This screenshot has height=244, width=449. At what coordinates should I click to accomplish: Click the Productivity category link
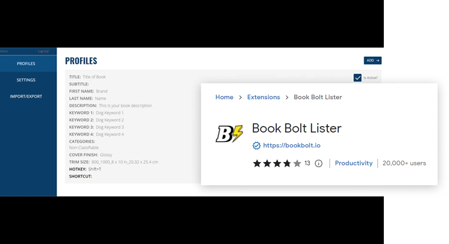pyautogui.click(x=354, y=163)
